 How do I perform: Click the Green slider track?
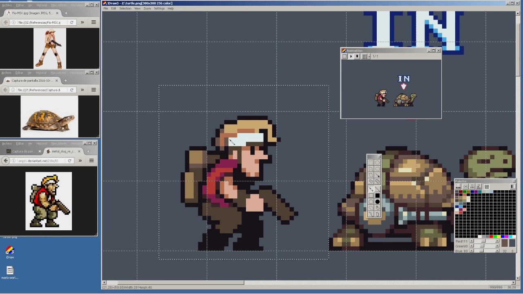point(485,245)
